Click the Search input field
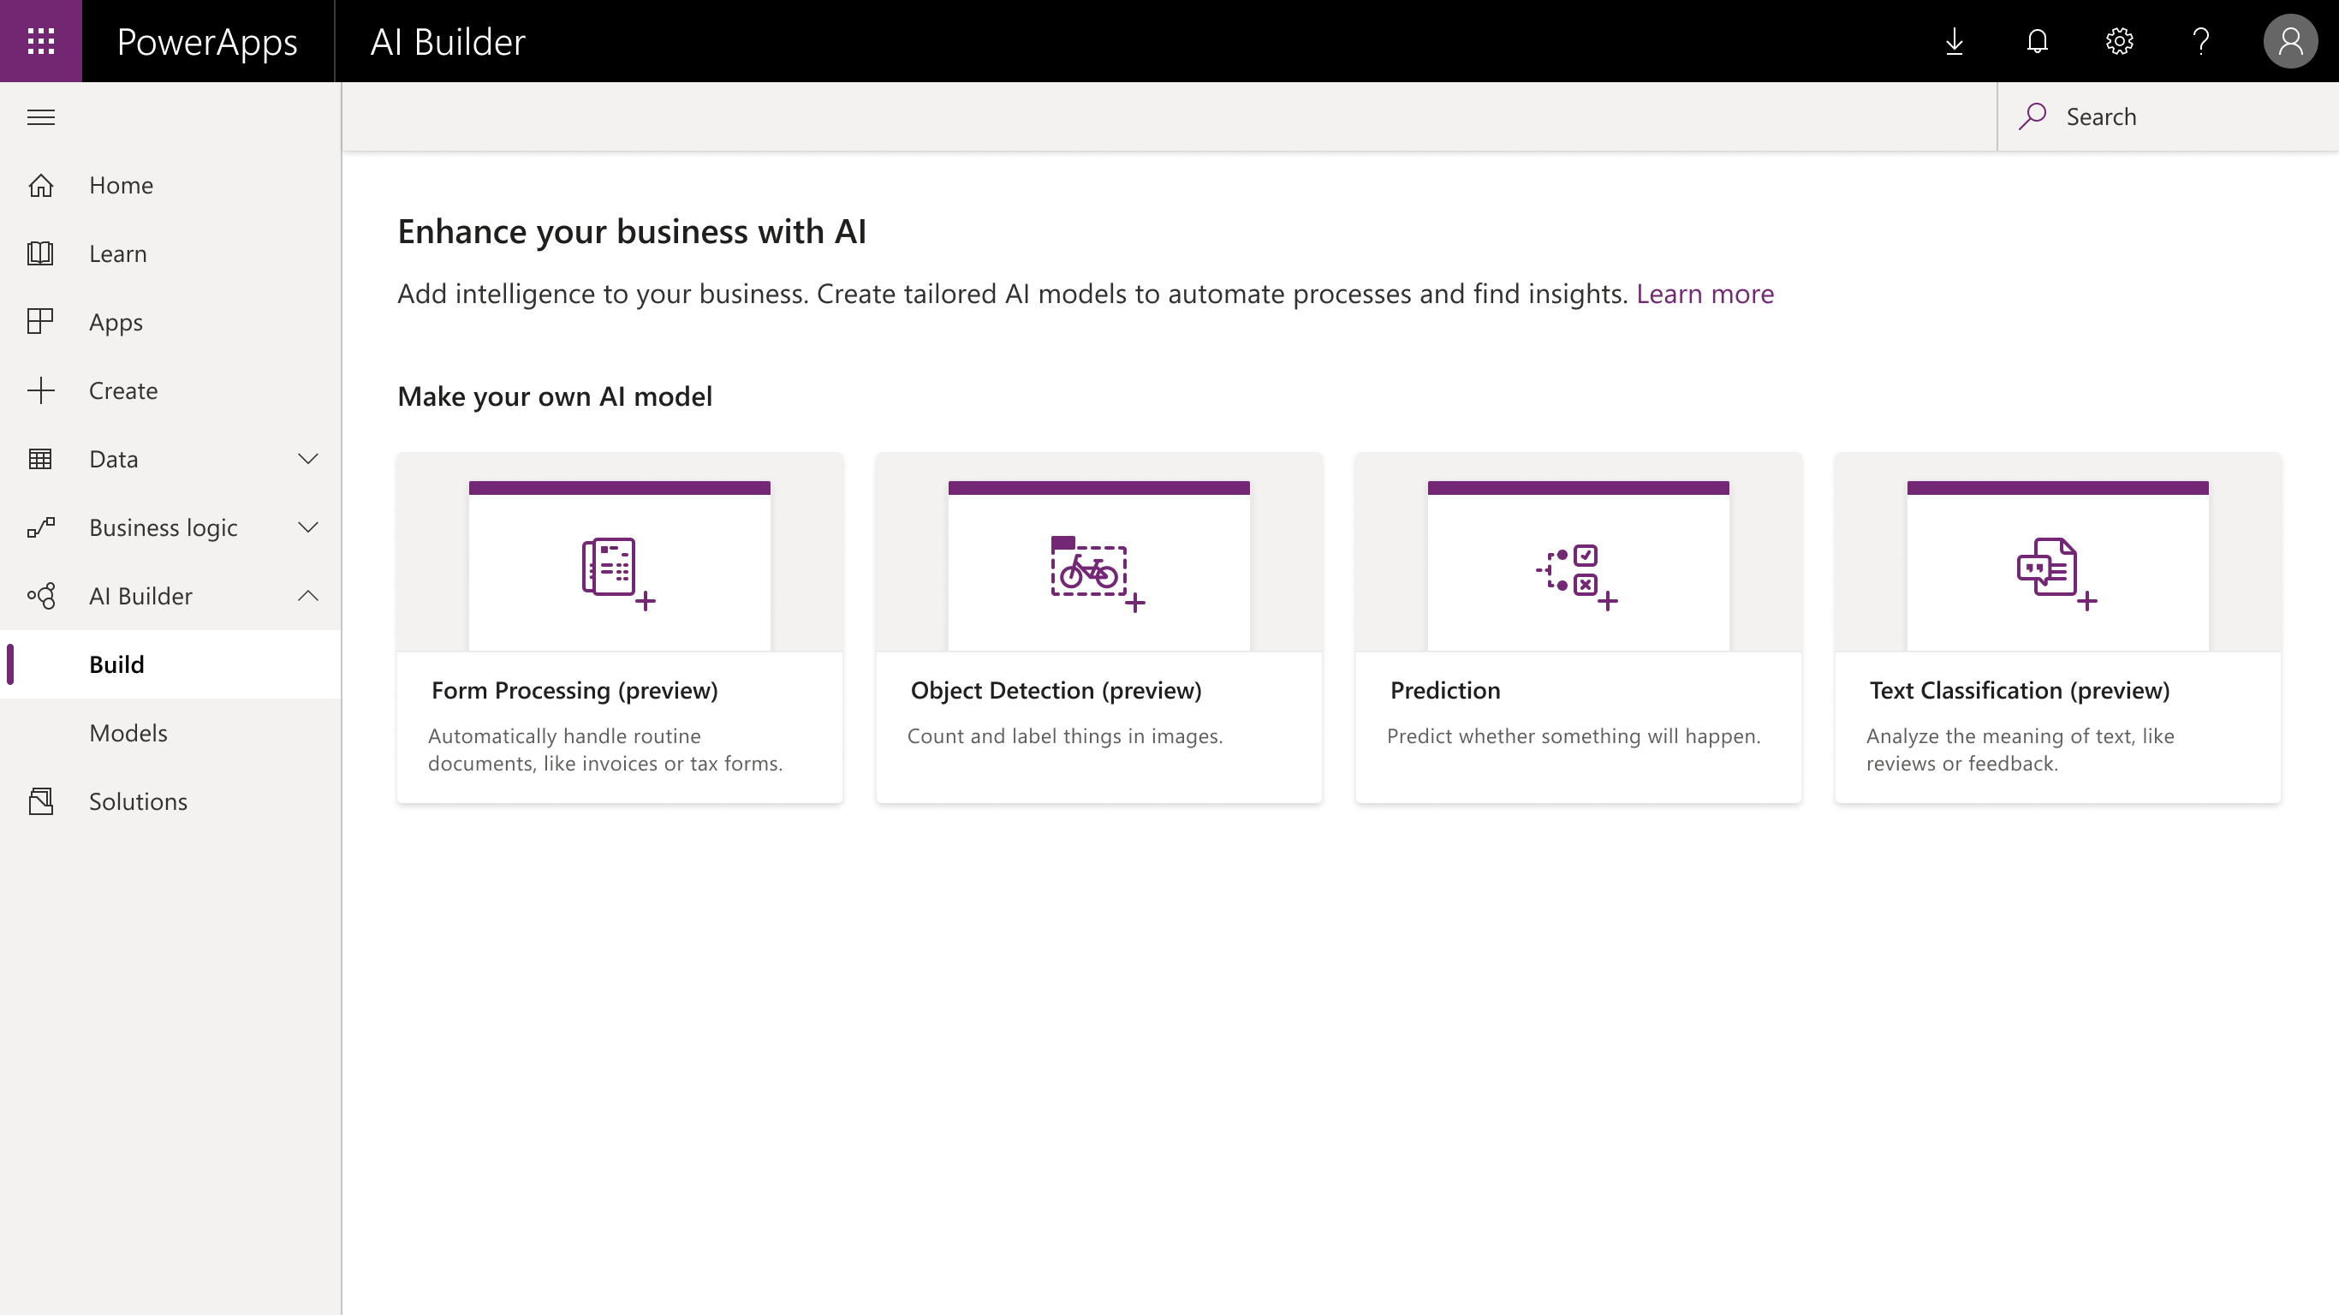The image size is (2339, 1315). coord(2169,116)
